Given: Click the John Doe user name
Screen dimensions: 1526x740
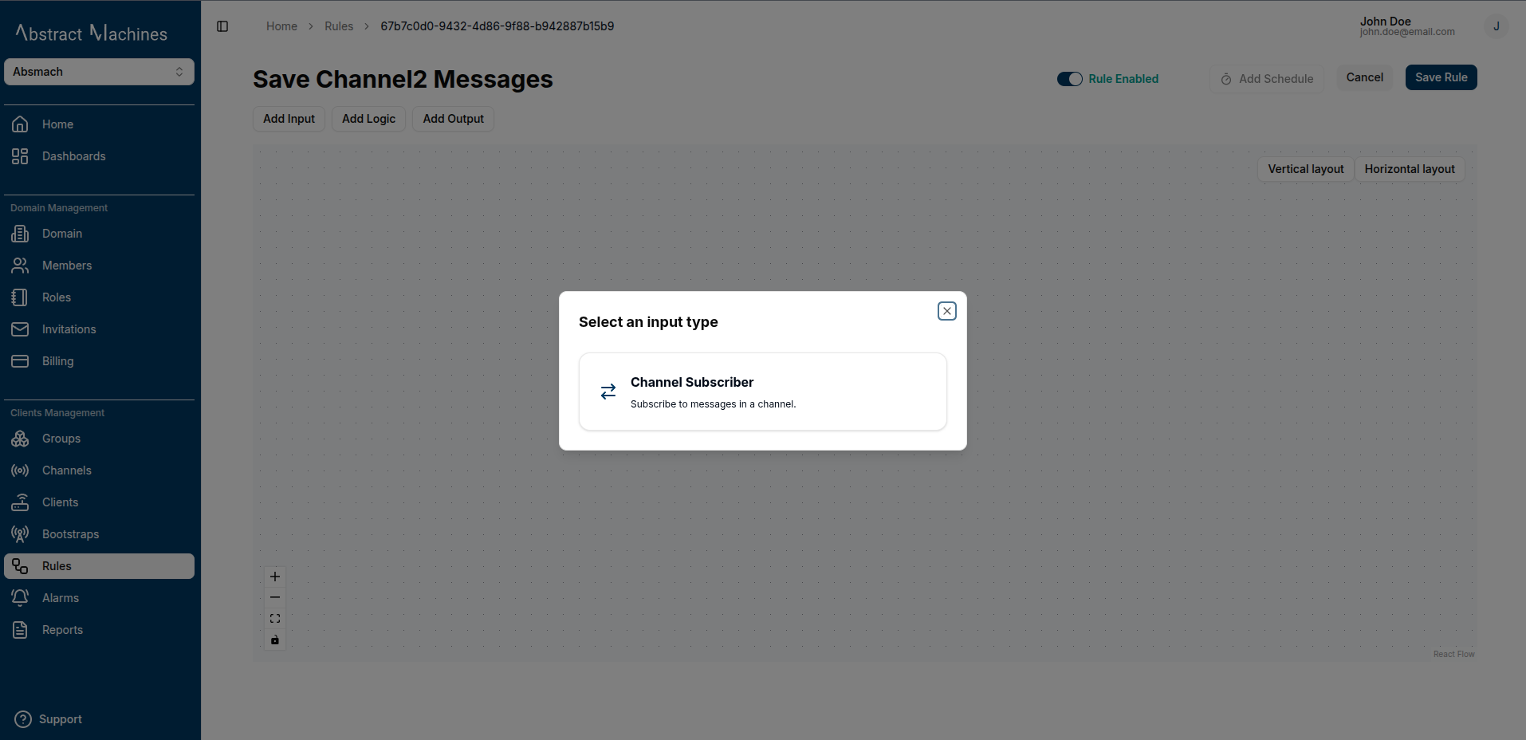Looking at the screenshot, I should 1385,22.
